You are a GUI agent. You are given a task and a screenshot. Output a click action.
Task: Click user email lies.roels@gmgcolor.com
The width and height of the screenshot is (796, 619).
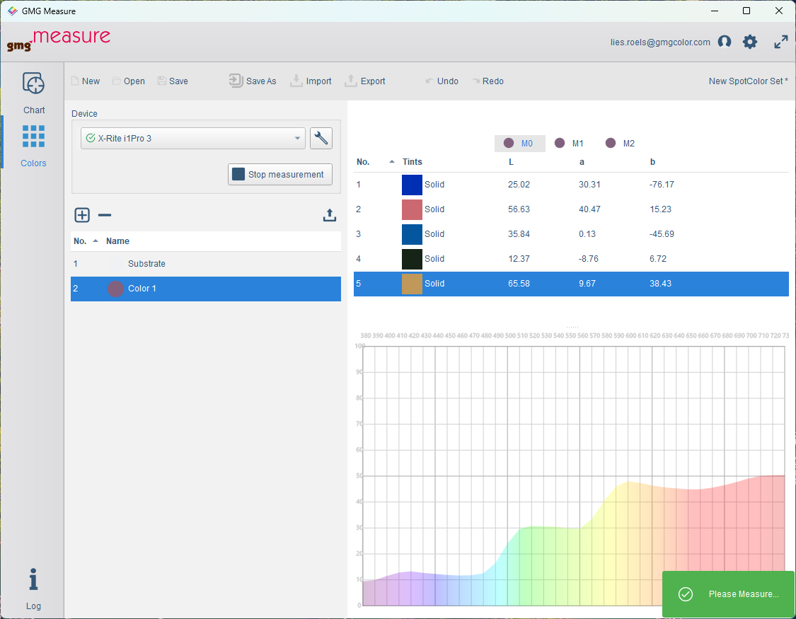click(660, 42)
